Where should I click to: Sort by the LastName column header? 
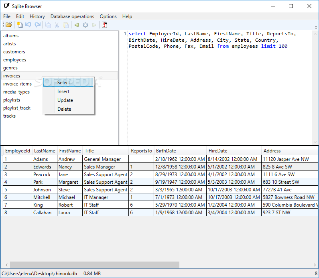pyautogui.click(x=45, y=151)
